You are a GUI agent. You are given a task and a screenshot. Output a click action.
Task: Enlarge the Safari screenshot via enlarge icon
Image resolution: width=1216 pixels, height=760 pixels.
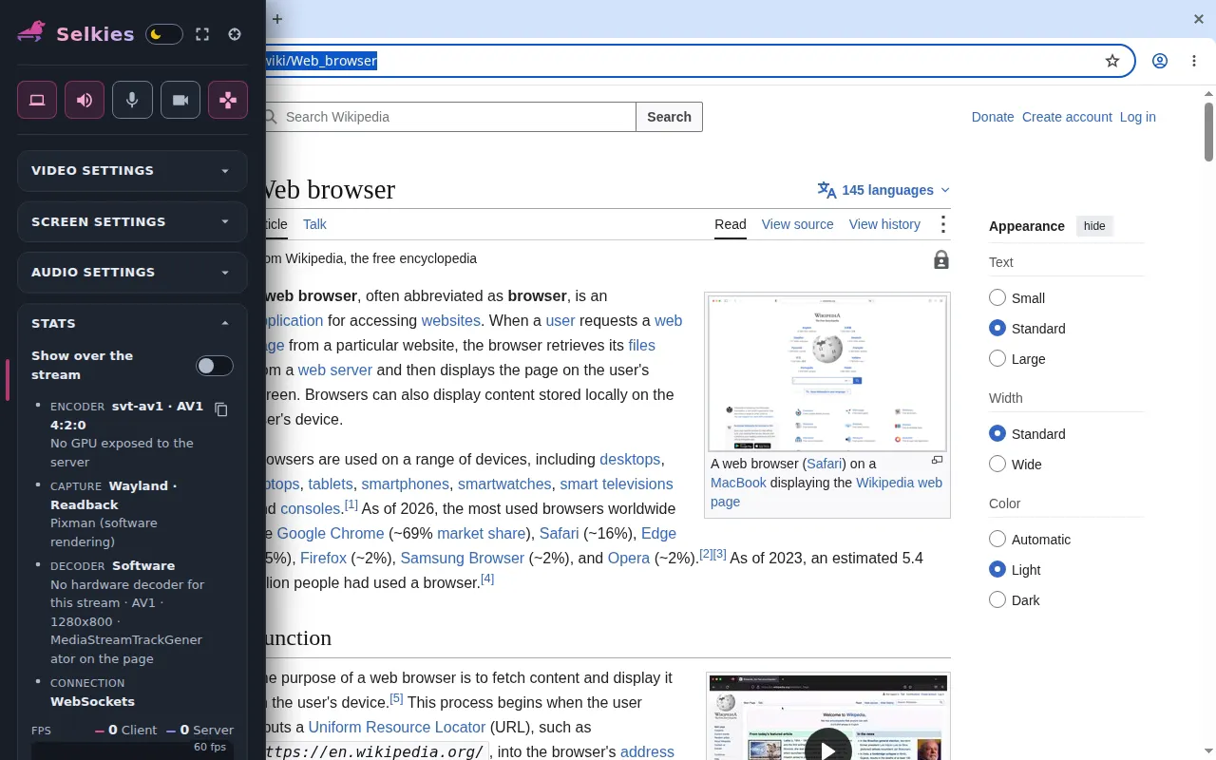pyautogui.click(x=938, y=460)
